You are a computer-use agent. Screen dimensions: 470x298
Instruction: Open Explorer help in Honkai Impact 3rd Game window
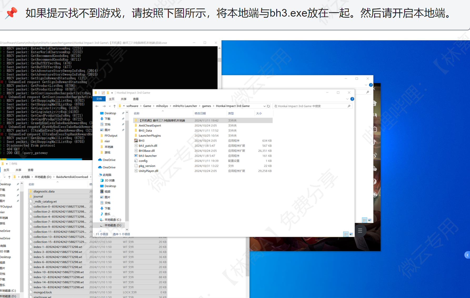coord(352,99)
